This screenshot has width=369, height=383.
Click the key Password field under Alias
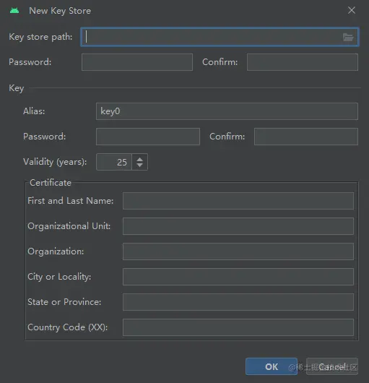click(148, 137)
